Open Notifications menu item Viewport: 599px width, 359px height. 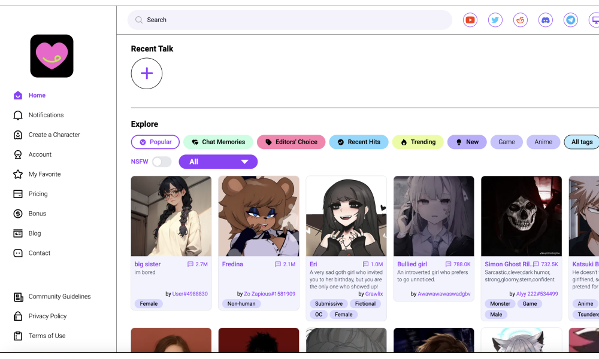click(46, 115)
